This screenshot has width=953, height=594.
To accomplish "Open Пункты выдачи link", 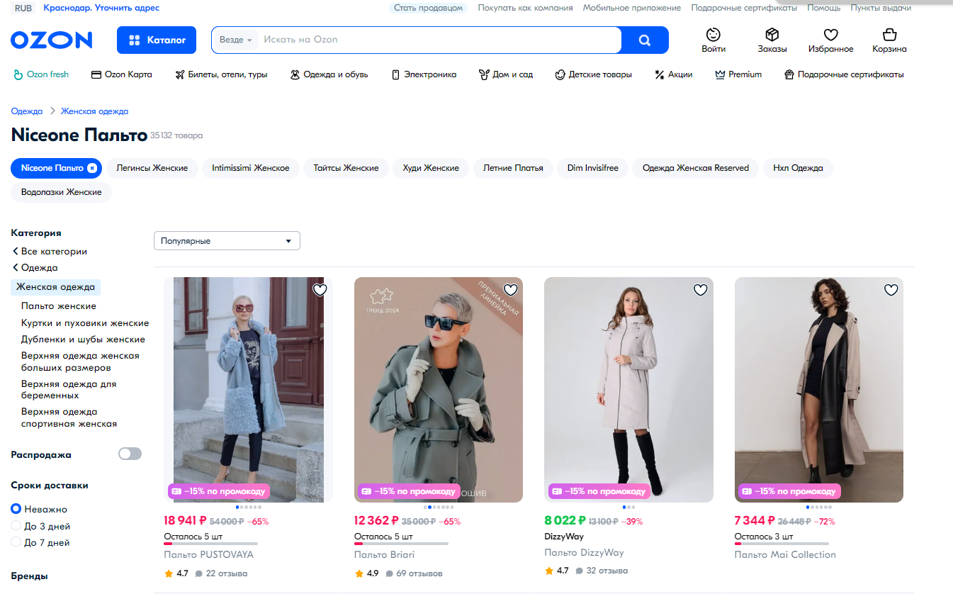I will 881,8.
